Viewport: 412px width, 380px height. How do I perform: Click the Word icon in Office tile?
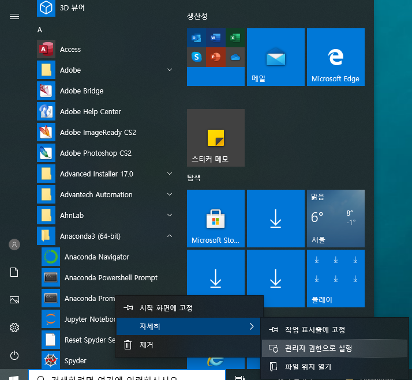point(216,38)
